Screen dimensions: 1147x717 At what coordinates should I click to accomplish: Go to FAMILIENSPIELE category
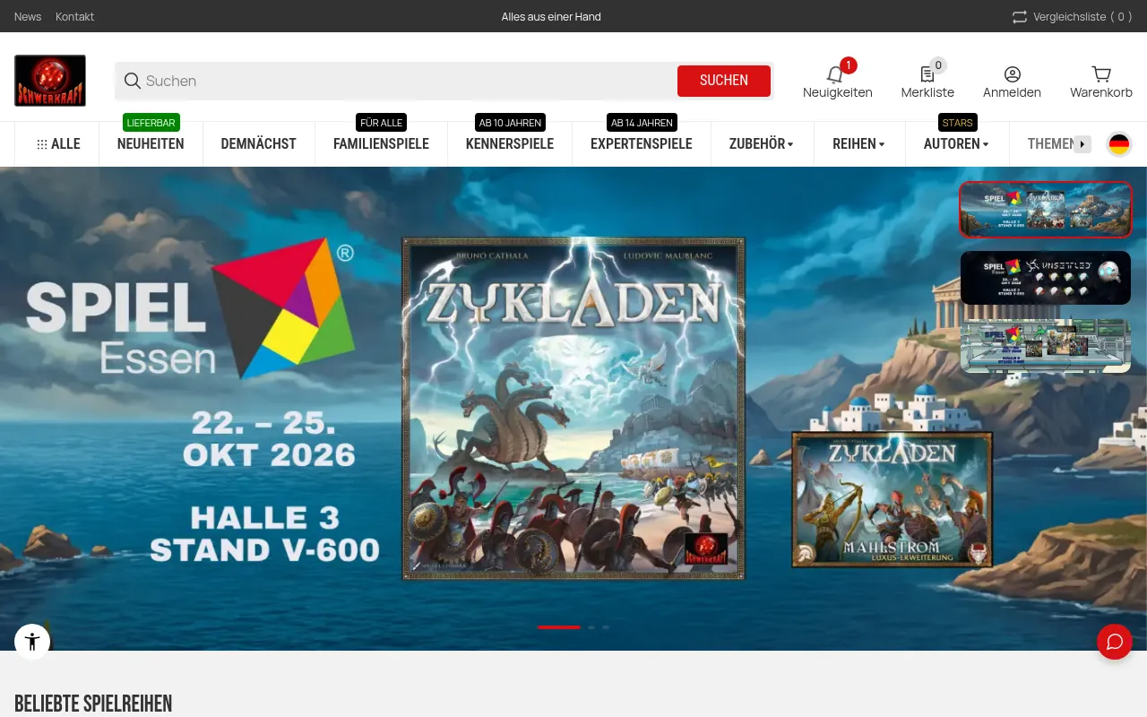(x=381, y=144)
